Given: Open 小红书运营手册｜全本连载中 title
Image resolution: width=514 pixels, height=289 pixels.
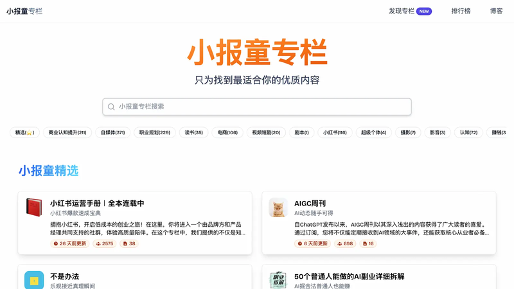Looking at the screenshot, I should [97, 203].
